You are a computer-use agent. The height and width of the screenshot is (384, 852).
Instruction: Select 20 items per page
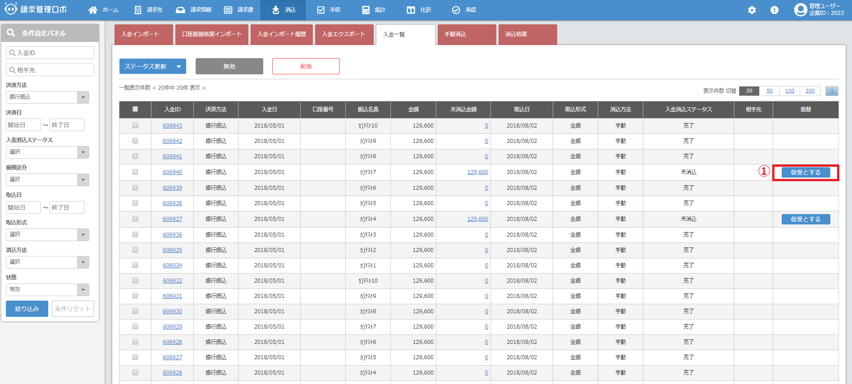coord(749,91)
